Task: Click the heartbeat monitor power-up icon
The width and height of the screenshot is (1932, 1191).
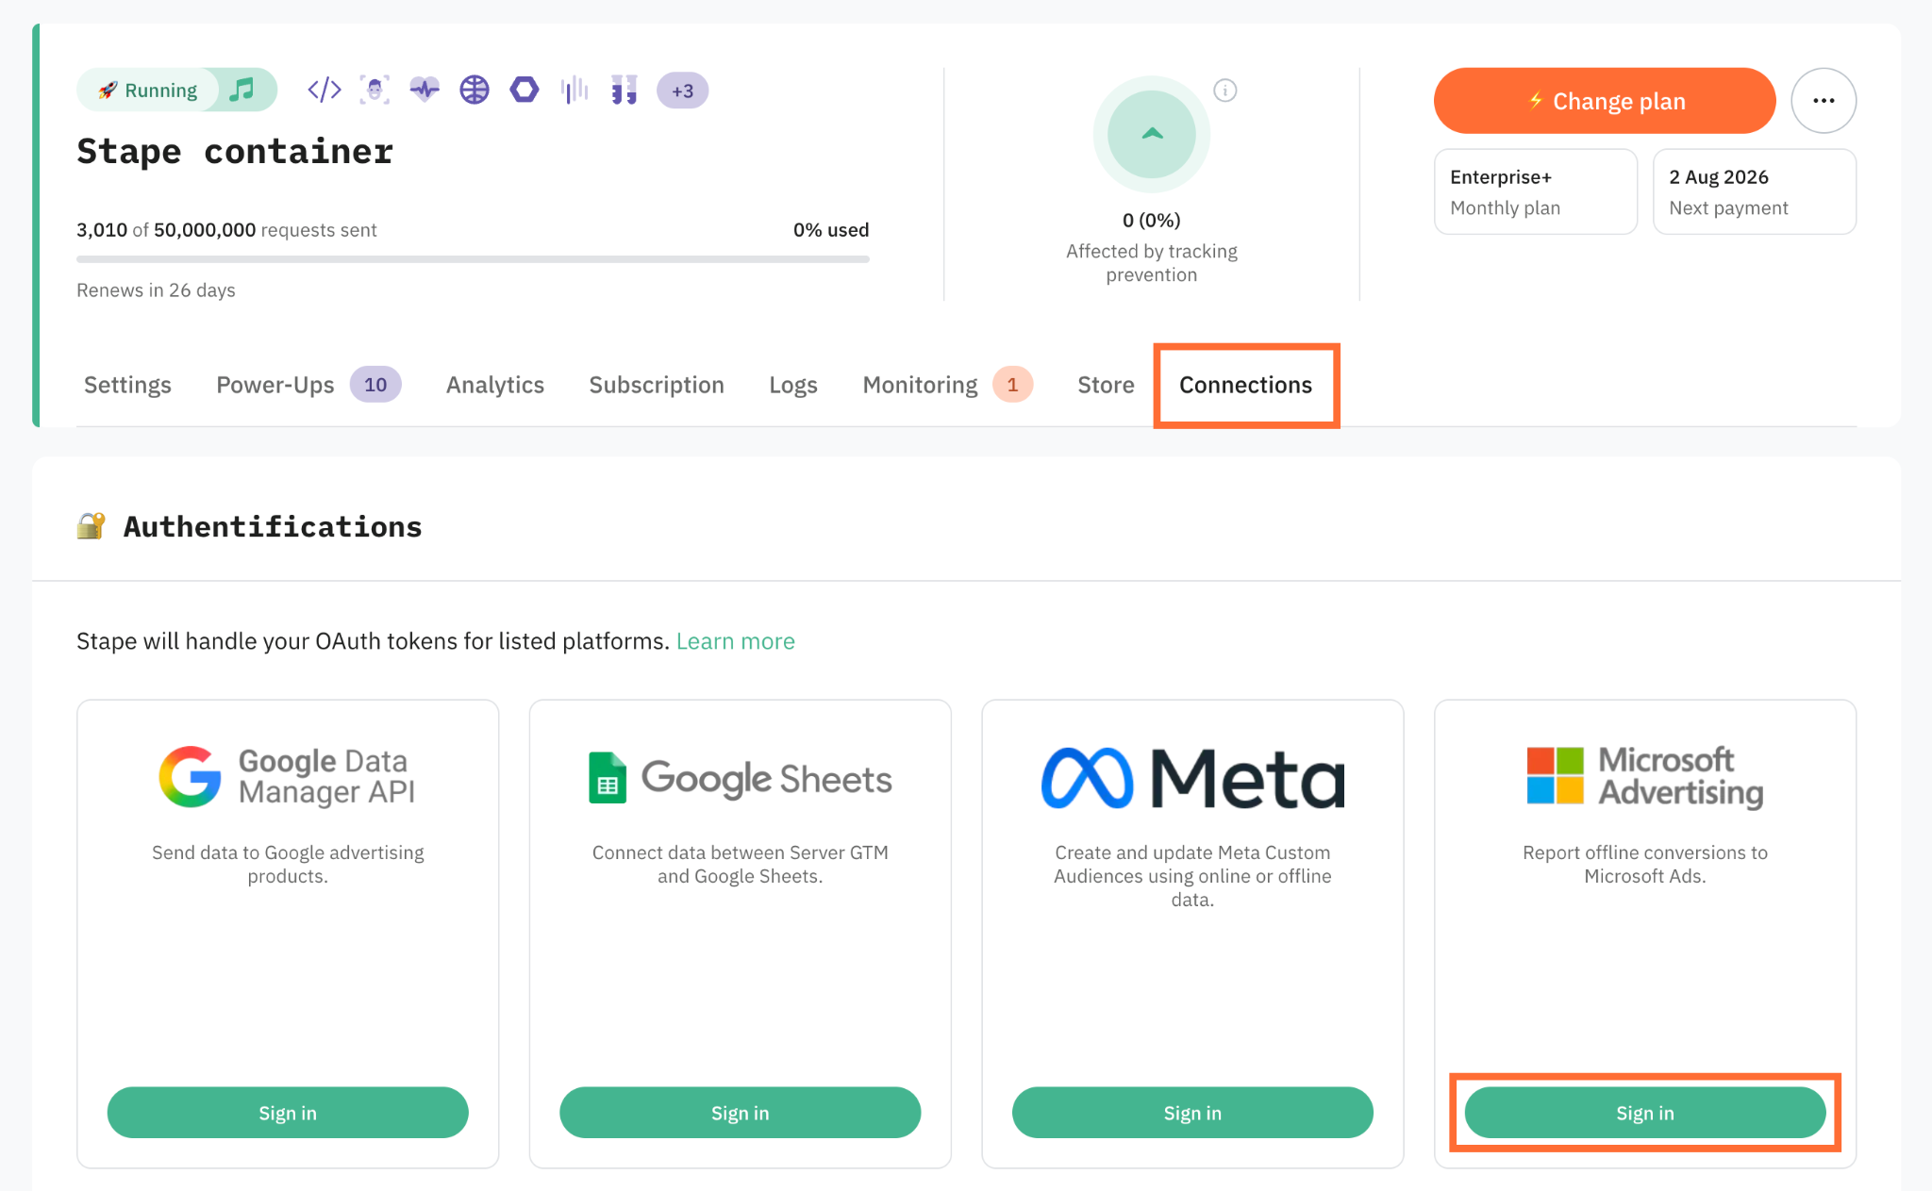Action: coord(425,91)
